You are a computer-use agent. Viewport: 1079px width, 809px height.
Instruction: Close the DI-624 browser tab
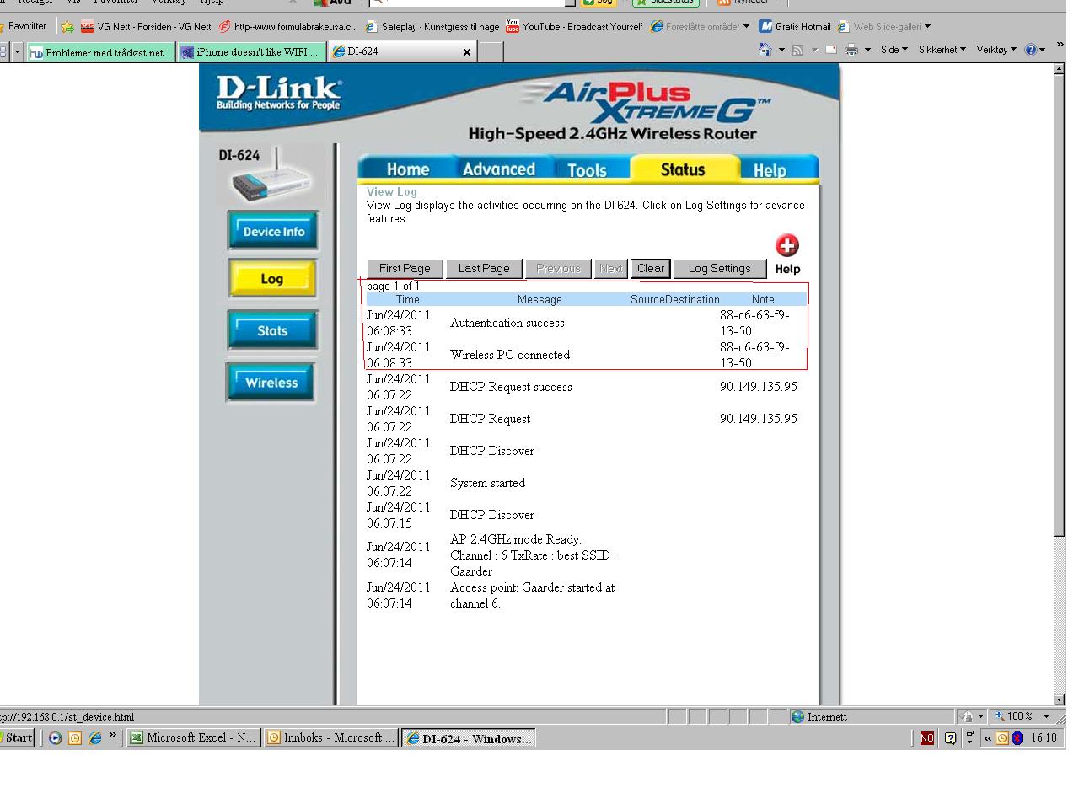[467, 52]
